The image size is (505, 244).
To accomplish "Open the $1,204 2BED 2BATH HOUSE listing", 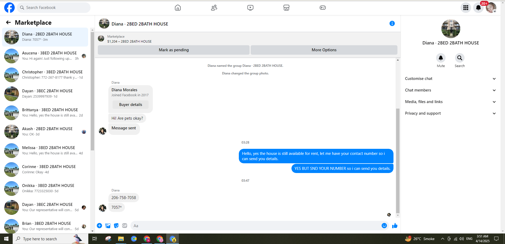I will 129,41.
